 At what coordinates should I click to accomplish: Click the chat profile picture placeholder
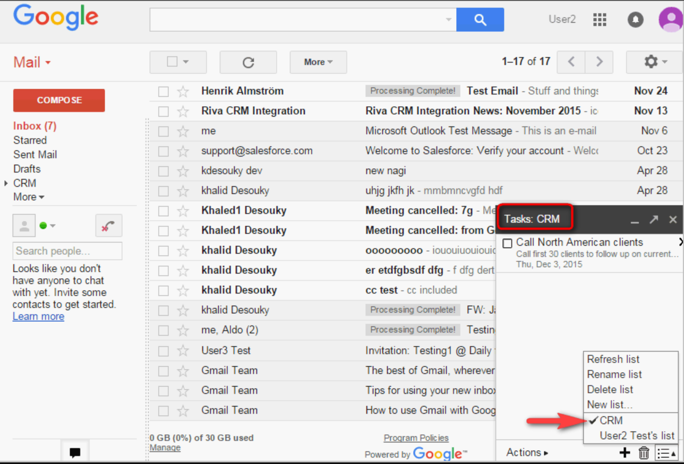tap(24, 226)
